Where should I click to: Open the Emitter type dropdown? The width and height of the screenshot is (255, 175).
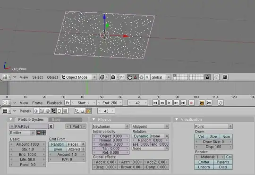pyautogui.click(x=22, y=133)
